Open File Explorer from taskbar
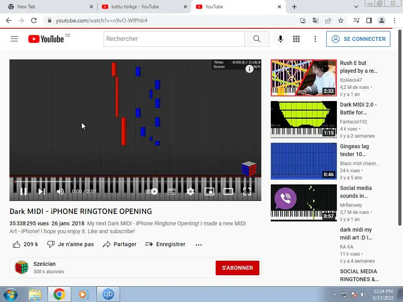Image resolution: width=403 pixels, height=302 pixels. click(35, 295)
